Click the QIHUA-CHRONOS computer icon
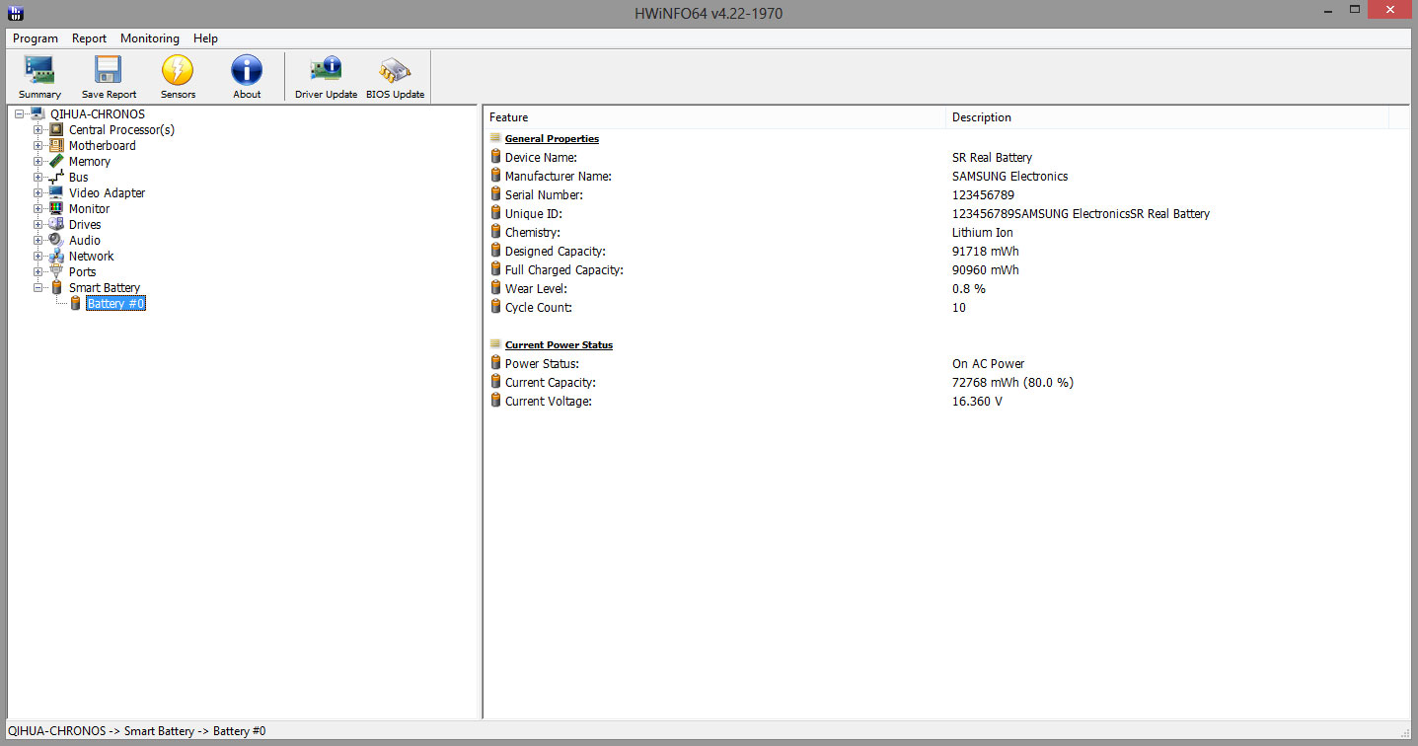The height and width of the screenshot is (746, 1418). click(x=37, y=114)
